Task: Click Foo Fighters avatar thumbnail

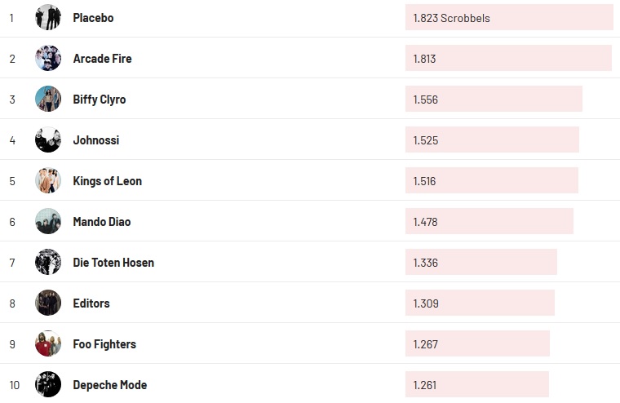Action: pos(48,343)
